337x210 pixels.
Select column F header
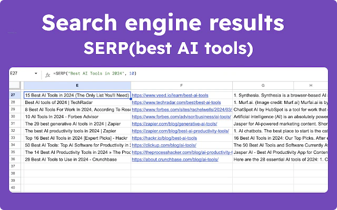click(181, 85)
